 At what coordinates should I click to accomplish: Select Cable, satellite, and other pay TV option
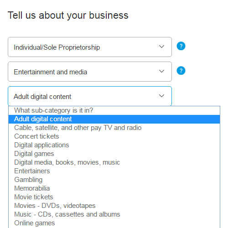pos(114,128)
